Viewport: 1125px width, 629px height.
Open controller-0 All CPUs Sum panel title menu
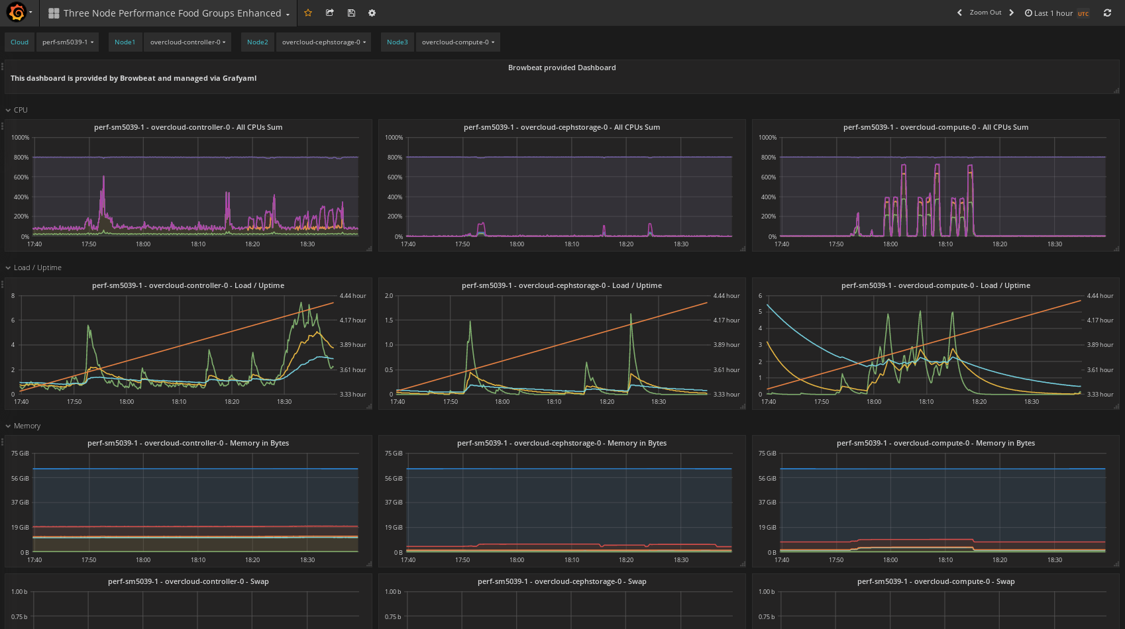pos(188,127)
